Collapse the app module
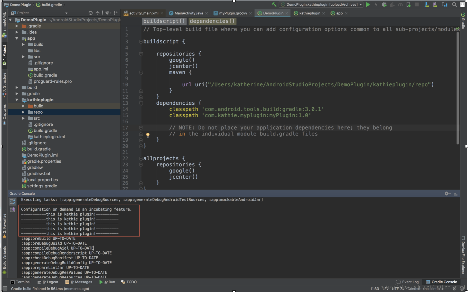Screen dimensions: 468x292 click(17, 38)
